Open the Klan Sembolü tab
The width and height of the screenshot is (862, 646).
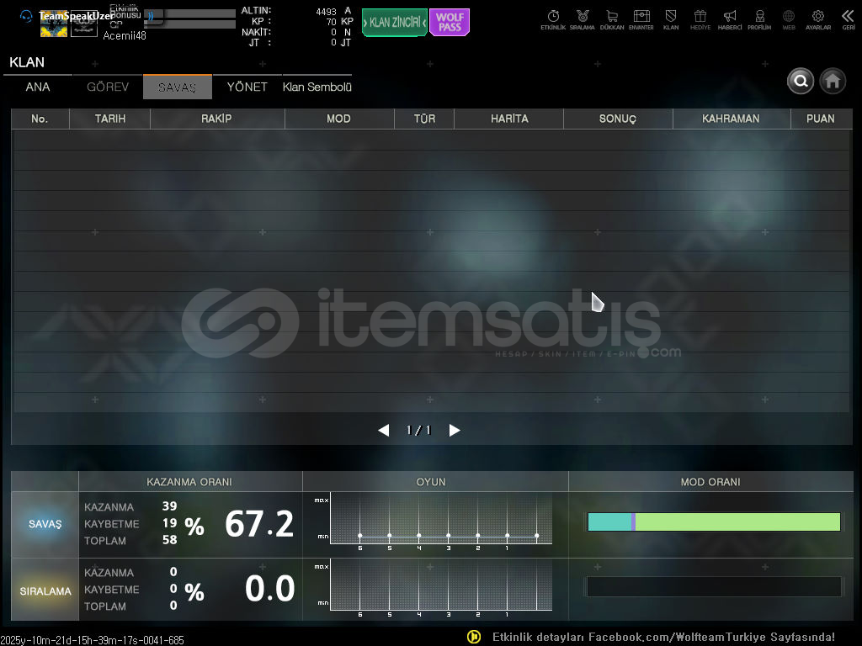point(317,87)
